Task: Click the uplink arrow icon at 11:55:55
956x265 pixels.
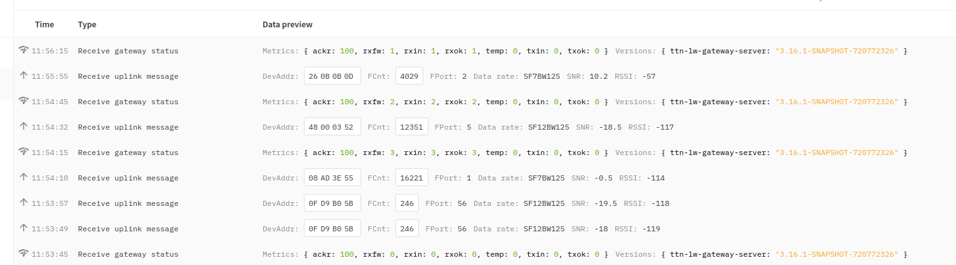Action: pyautogui.click(x=24, y=76)
